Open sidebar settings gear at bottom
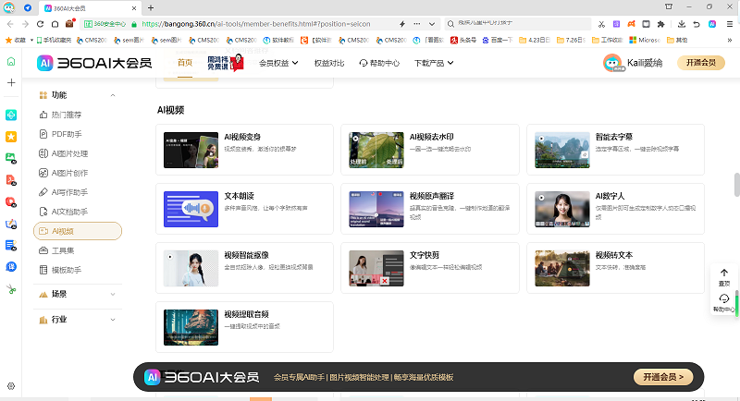740x401 pixels. point(11,386)
